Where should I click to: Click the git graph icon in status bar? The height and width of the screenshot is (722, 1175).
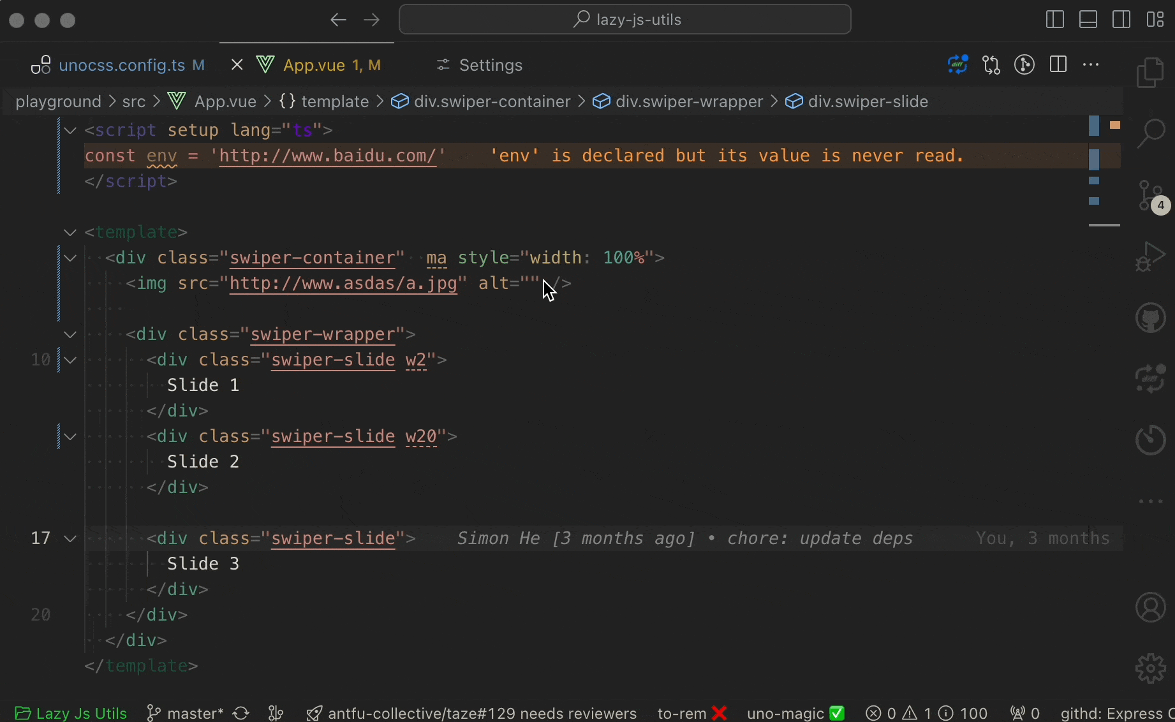(276, 712)
